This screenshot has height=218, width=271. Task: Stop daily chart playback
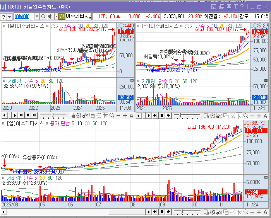pyautogui.click(x=162, y=212)
